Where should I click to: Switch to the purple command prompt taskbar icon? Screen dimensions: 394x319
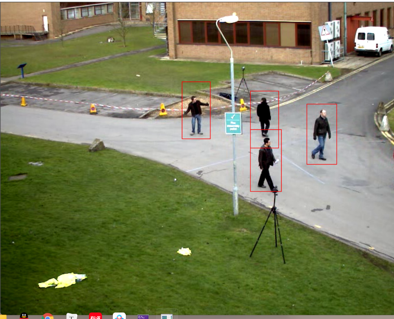coord(143,317)
